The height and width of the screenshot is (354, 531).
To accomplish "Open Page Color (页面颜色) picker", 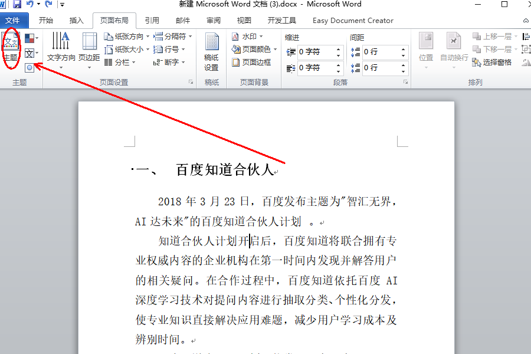I will tap(254, 50).
